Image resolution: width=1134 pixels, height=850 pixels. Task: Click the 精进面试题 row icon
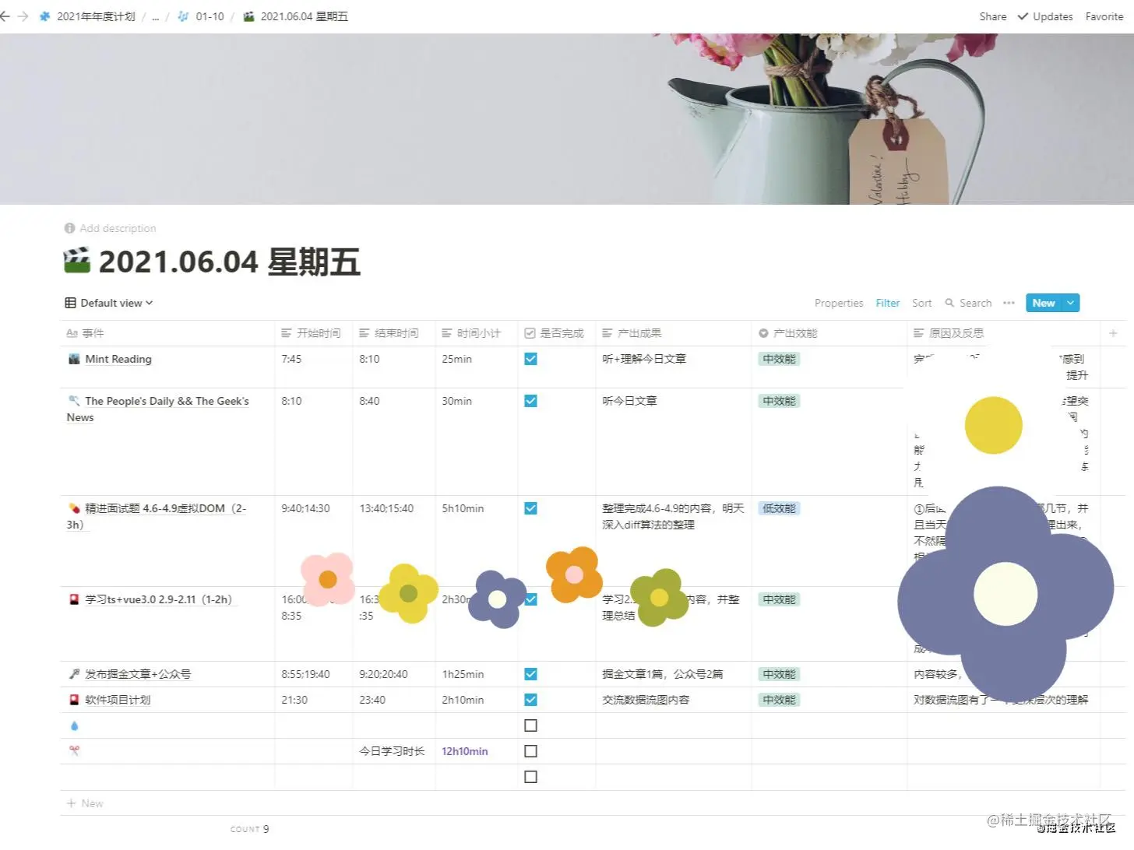(x=74, y=508)
